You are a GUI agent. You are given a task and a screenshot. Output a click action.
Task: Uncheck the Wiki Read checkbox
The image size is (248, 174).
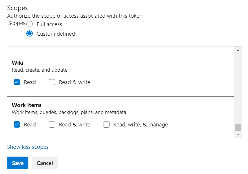click(x=17, y=82)
